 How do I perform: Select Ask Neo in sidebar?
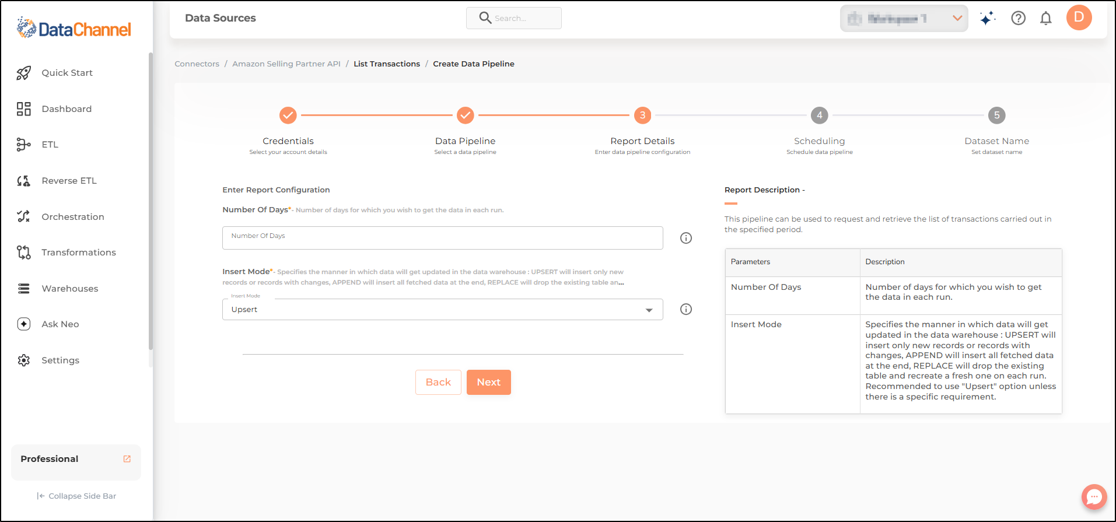coord(60,324)
